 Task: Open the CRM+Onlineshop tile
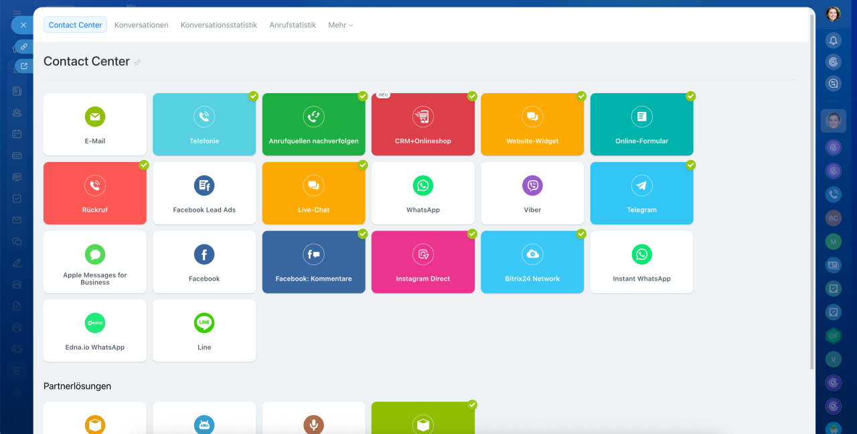(x=423, y=125)
